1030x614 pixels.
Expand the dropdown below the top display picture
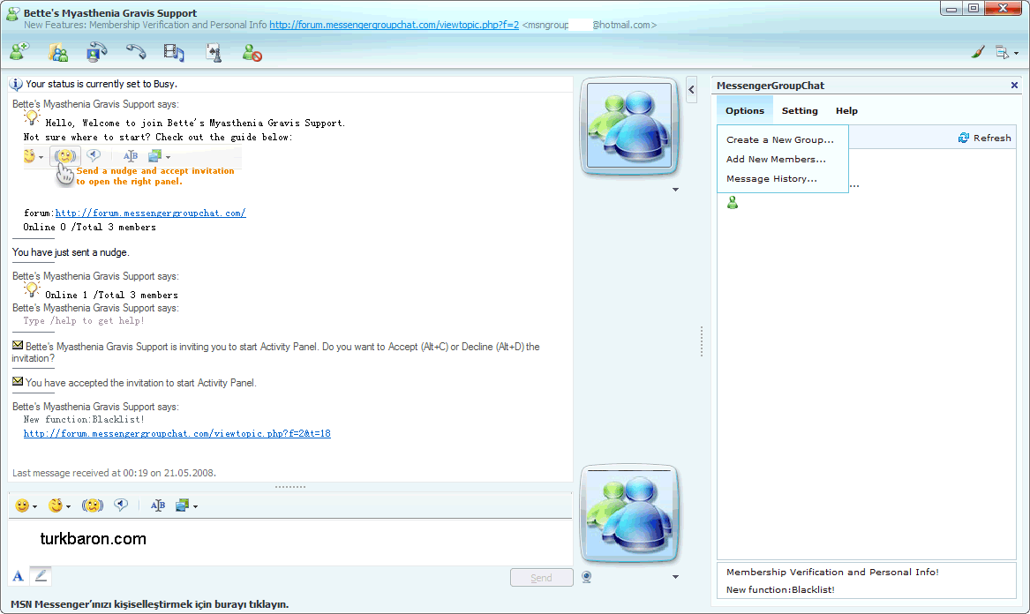675,190
